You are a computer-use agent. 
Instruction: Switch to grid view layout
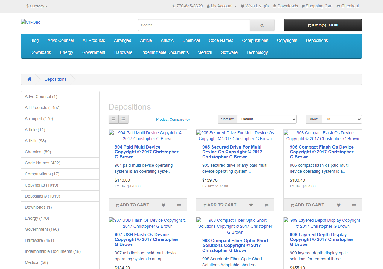tap(124, 119)
